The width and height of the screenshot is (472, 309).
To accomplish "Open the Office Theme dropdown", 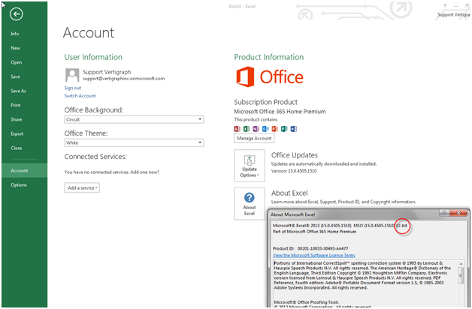I will pyautogui.click(x=134, y=142).
